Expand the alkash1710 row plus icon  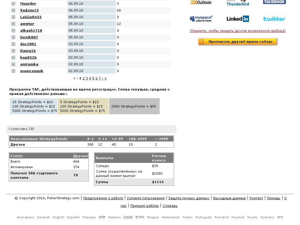point(13,30)
